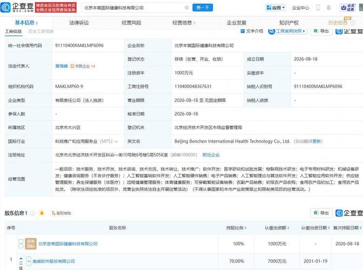
Task: Expand 南威软件股份有限公司 shareholder row
Action: 29,261
